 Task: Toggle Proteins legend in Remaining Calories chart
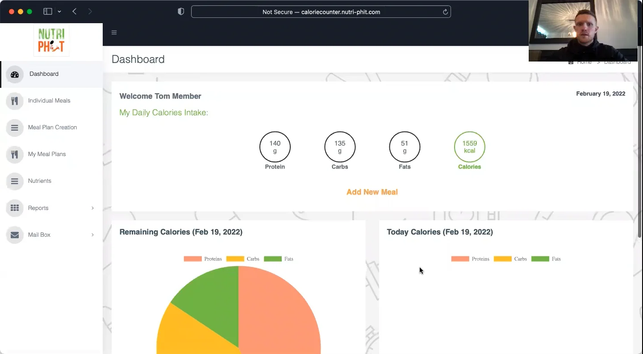(203, 259)
